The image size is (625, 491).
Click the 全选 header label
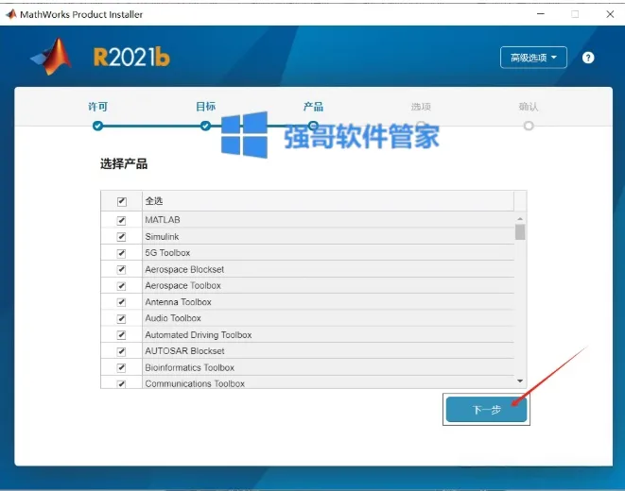(x=154, y=201)
